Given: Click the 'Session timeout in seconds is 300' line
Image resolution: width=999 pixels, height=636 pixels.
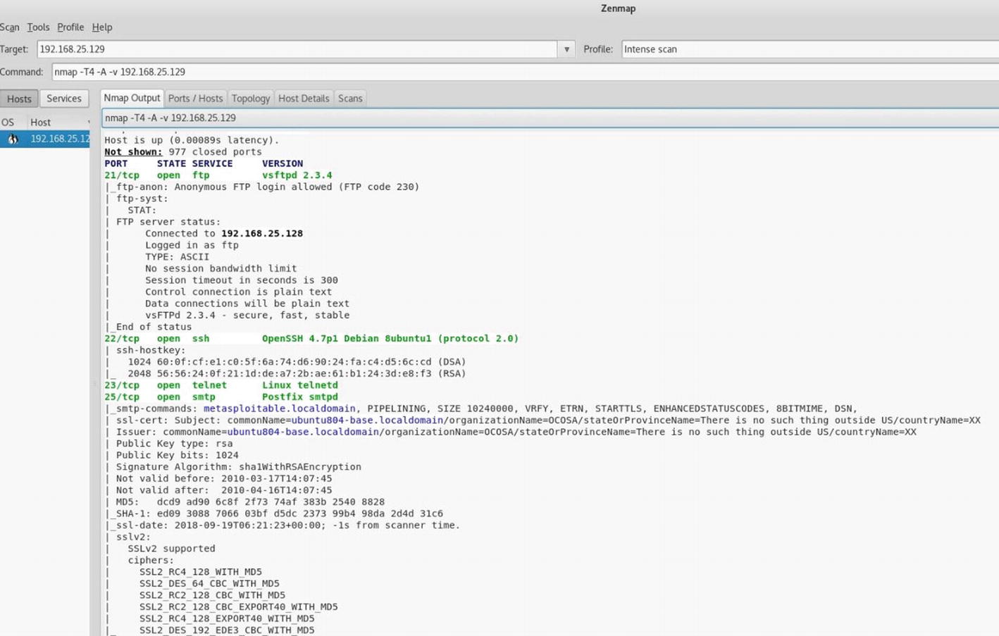Looking at the screenshot, I should (x=242, y=280).
